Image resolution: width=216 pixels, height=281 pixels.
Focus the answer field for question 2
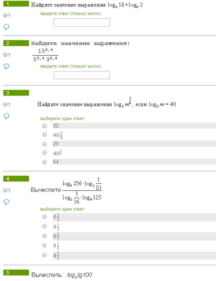coord(82,75)
